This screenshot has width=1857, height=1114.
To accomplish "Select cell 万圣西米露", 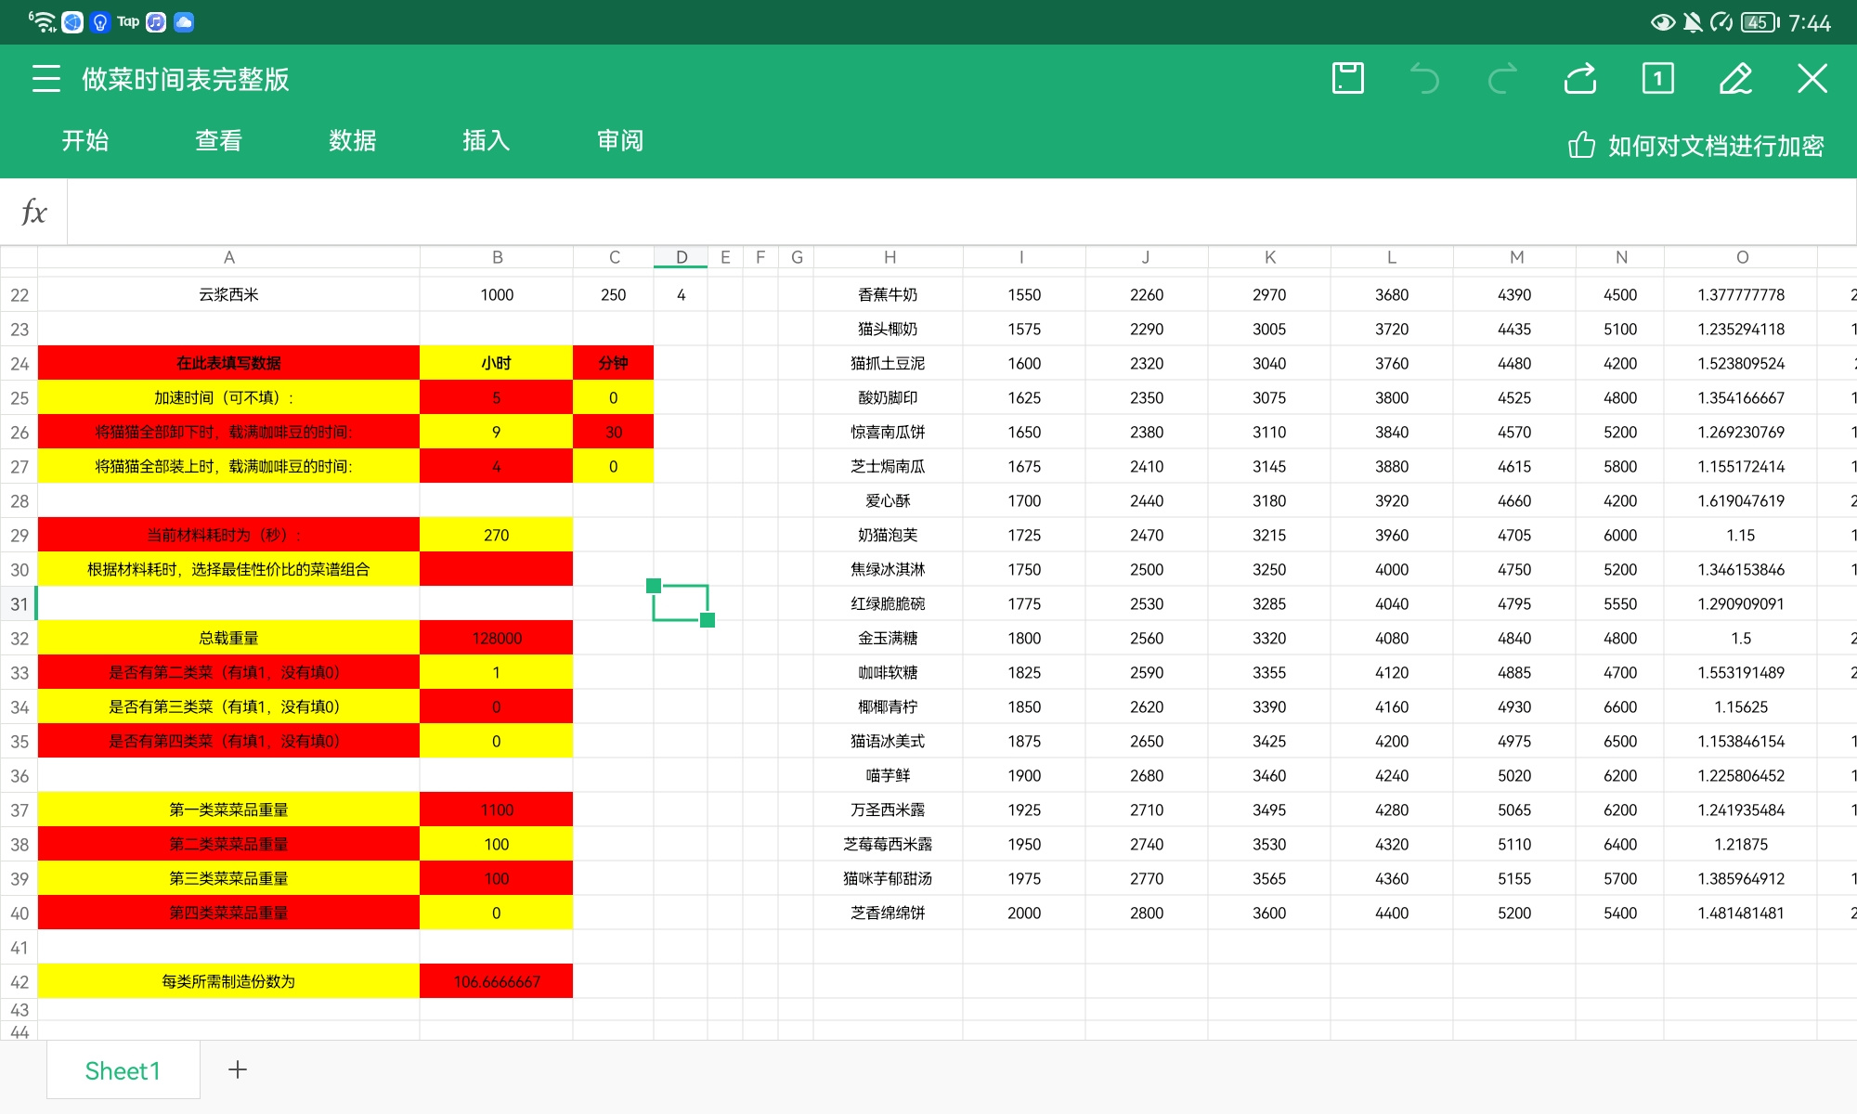I will (889, 810).
